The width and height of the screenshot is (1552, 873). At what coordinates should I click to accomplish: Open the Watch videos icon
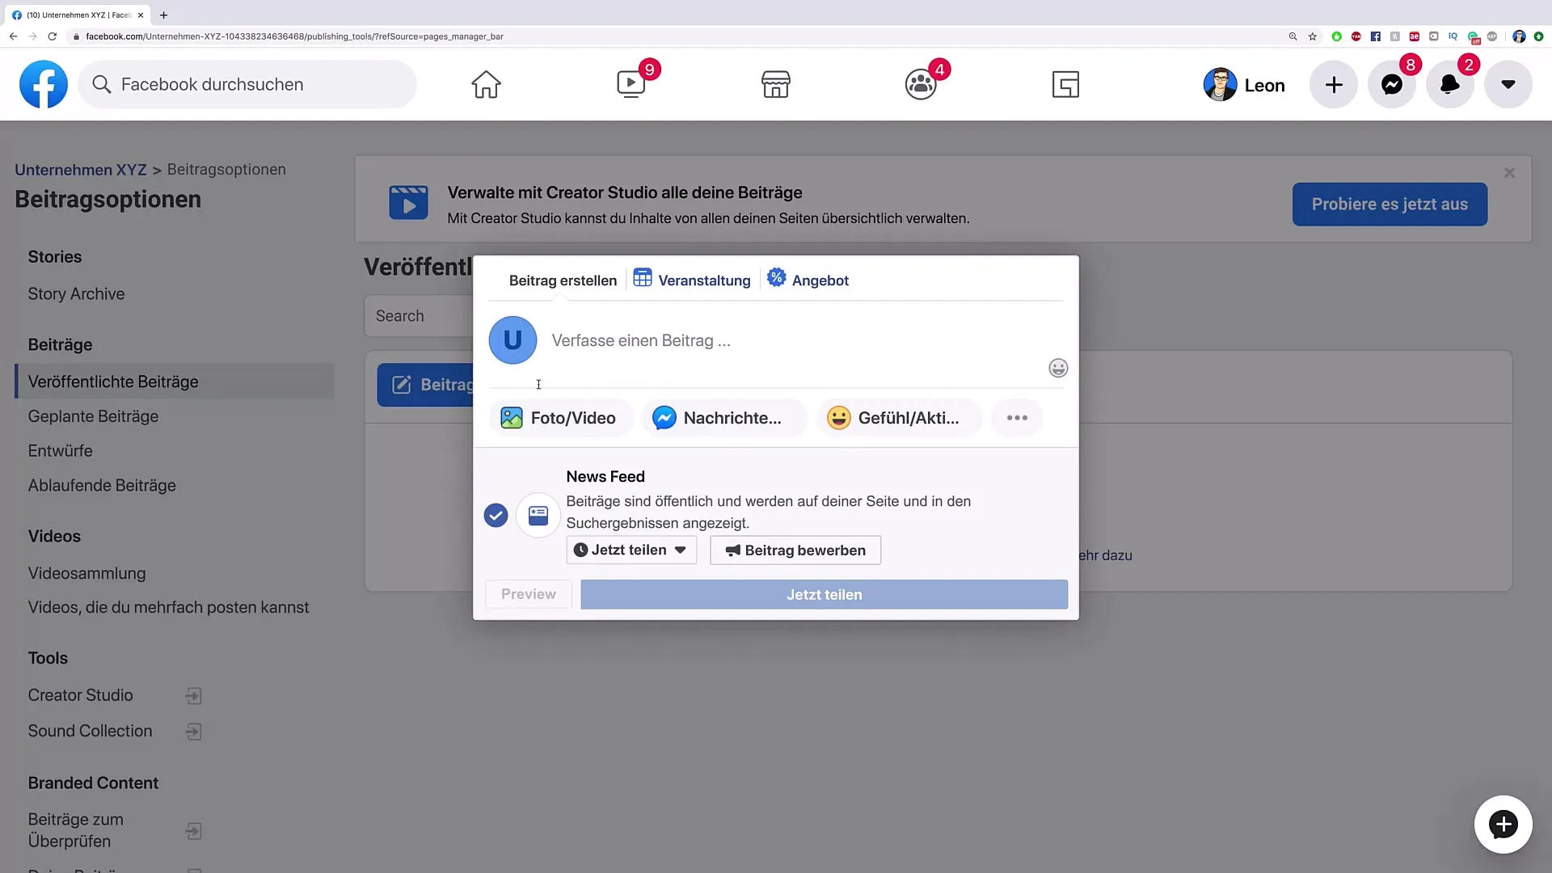[x=630, y=84]
